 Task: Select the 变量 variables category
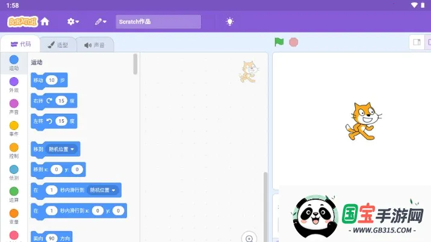pos(14,217)
